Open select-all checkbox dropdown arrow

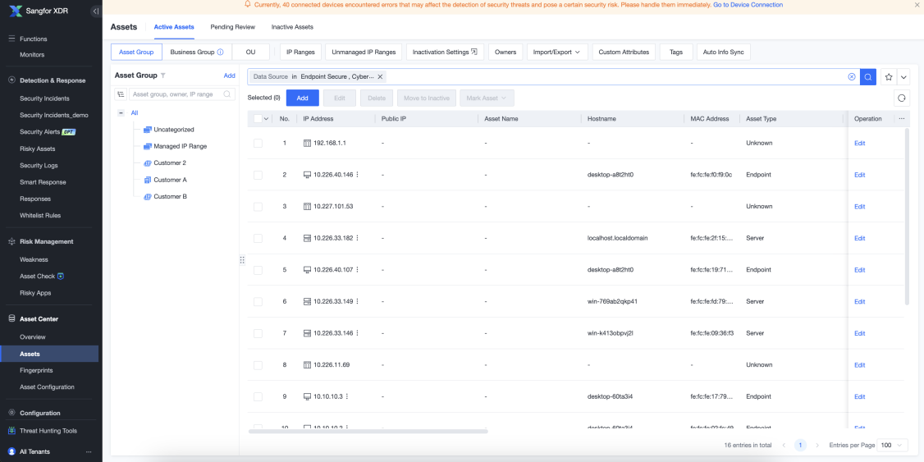pyautogui.click(x=267, y=118)
